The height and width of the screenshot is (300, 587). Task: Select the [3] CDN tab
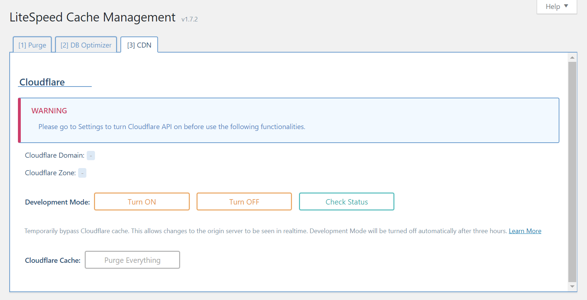[139, 45]
